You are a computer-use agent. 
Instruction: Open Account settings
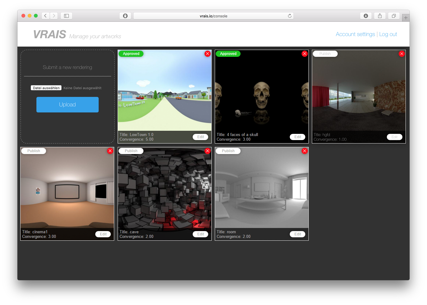pos(355,34)
